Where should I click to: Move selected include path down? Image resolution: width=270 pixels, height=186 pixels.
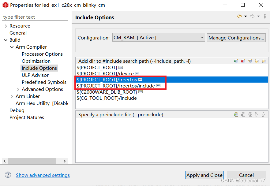(x=264, y=61)
